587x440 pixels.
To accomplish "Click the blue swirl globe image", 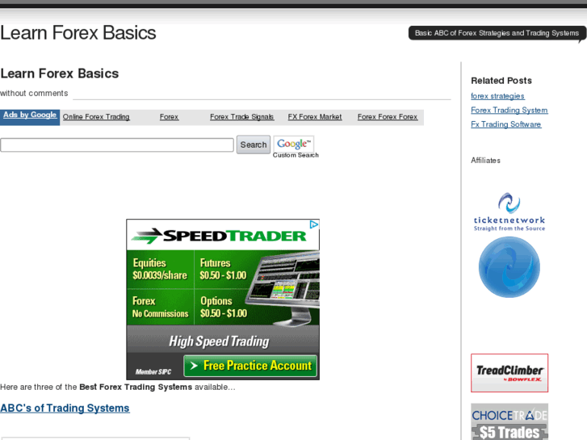I will click(509, 267).
